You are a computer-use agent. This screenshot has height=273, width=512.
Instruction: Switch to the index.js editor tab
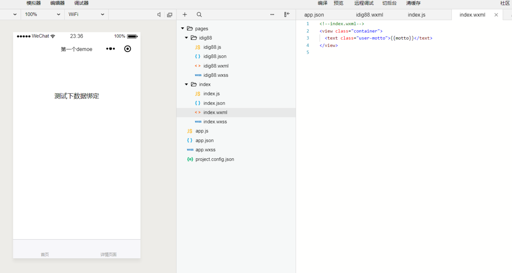tap(417, 15)
